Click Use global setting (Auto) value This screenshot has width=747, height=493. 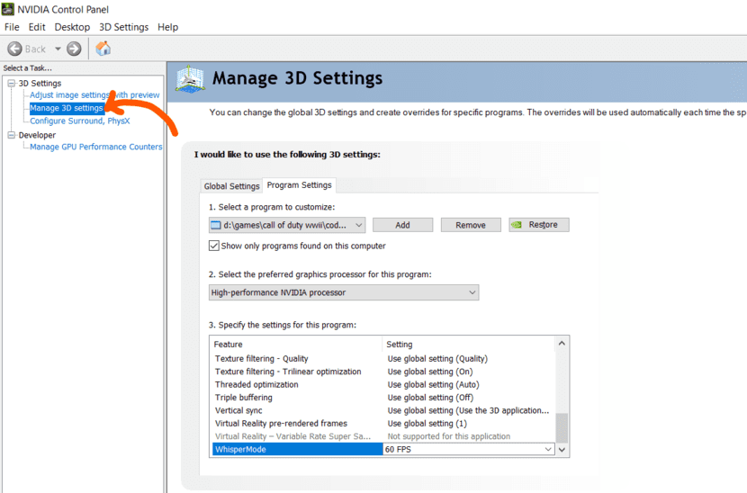(433, 384)
